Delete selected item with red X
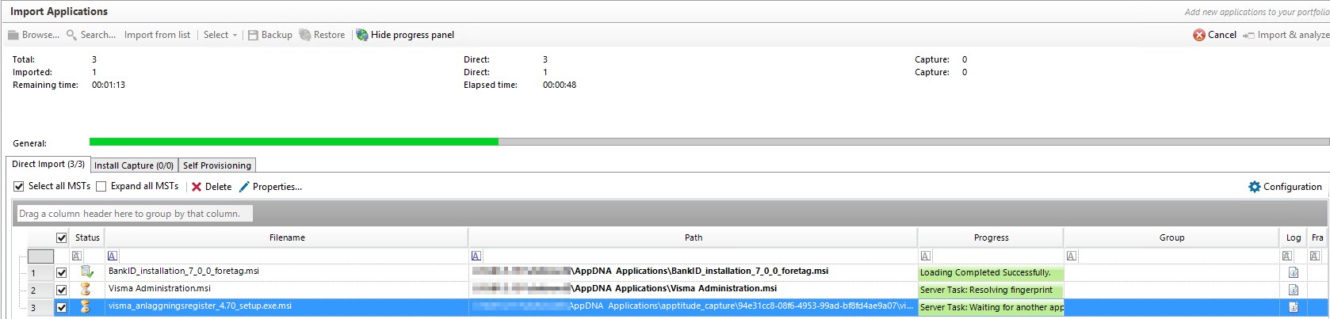This screenshot has height=319, width=1330. (x=197, y=187)
